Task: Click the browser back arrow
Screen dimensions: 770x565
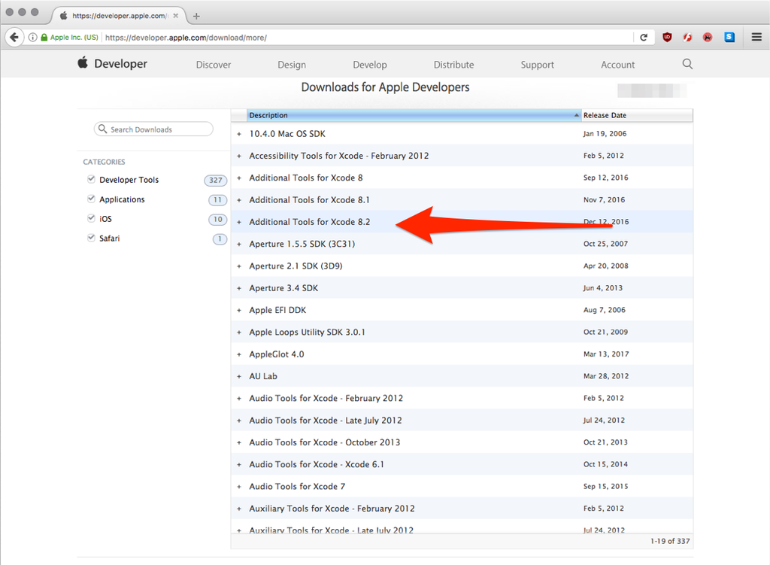Action: point(15,37)
